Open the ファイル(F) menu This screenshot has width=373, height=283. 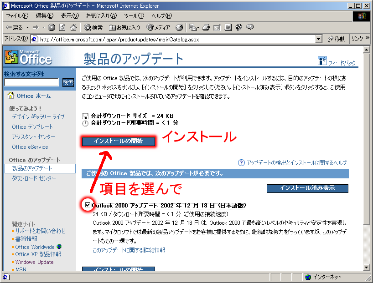17,16
